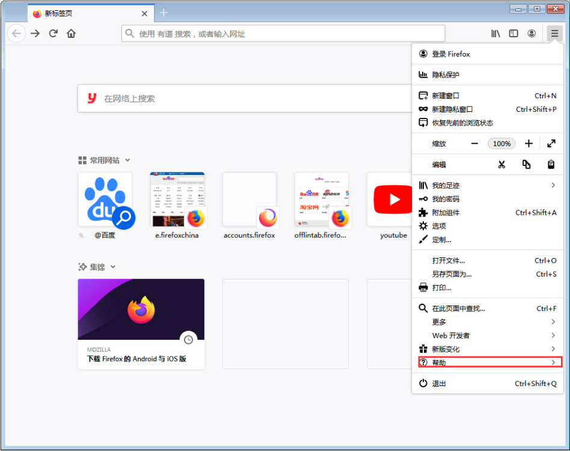570x451 pixels.
Task: Open 隐私保护 menu entry
Action: click(488, 75)
